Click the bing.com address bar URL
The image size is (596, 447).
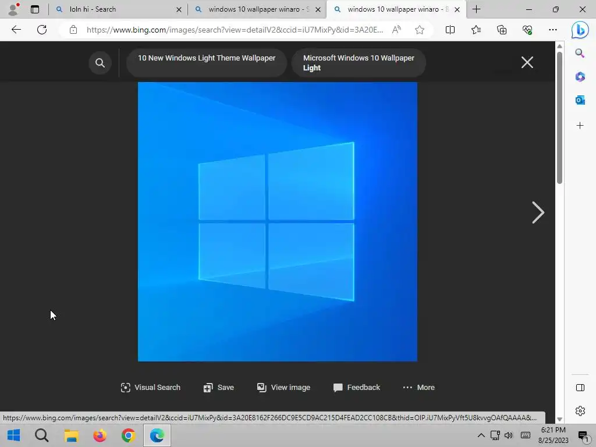(x=235, y=30)
